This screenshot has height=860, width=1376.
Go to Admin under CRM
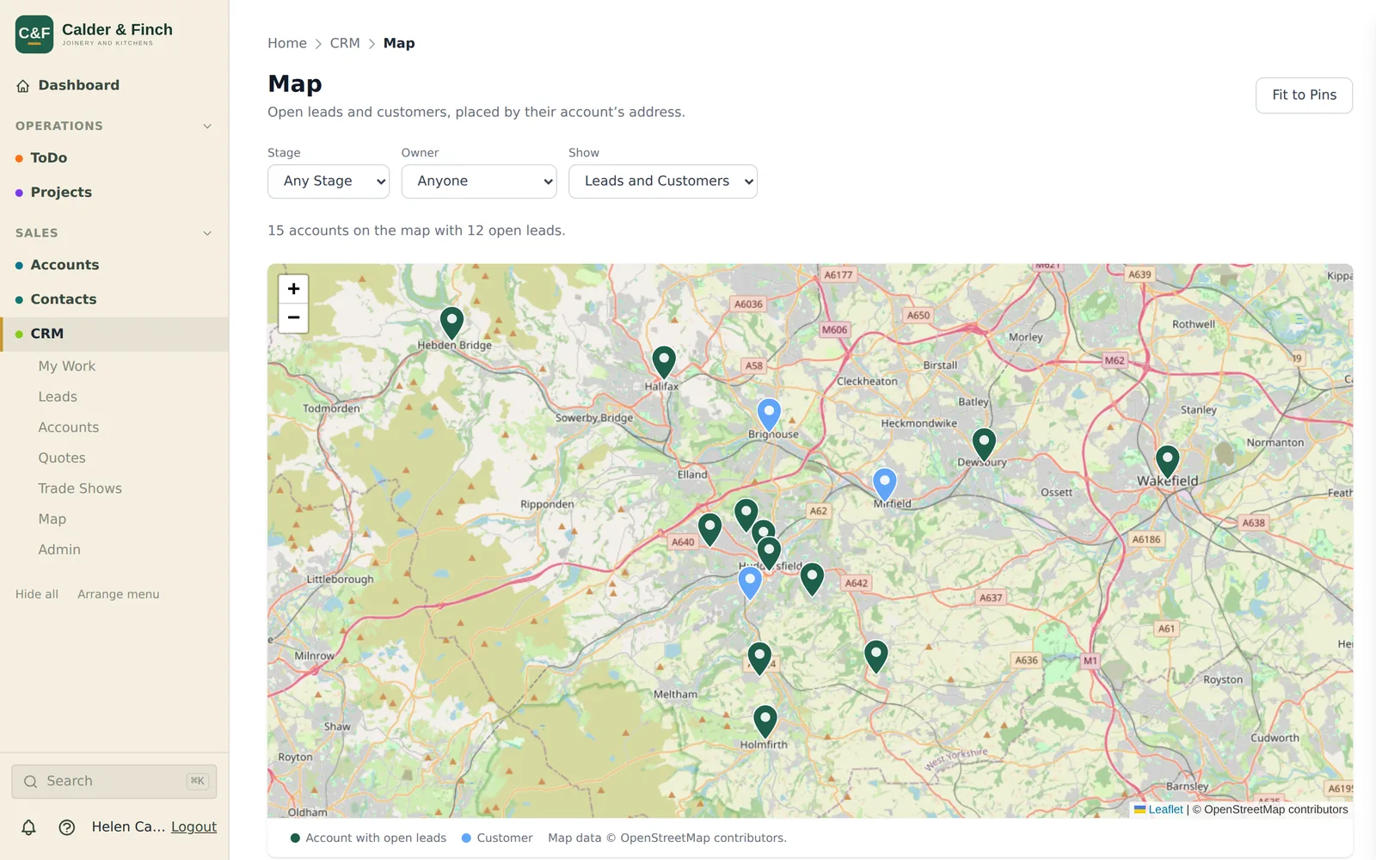coord(59,550)
